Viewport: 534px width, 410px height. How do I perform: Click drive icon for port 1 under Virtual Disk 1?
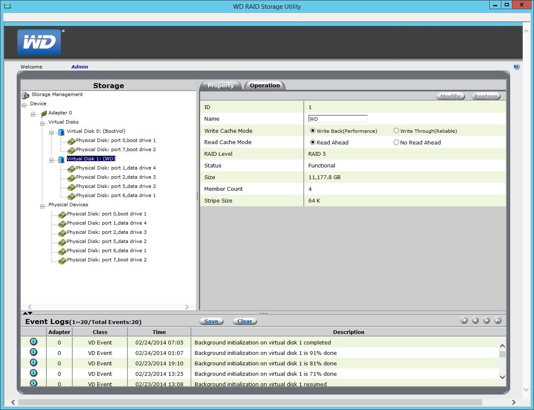coord(71,169)
